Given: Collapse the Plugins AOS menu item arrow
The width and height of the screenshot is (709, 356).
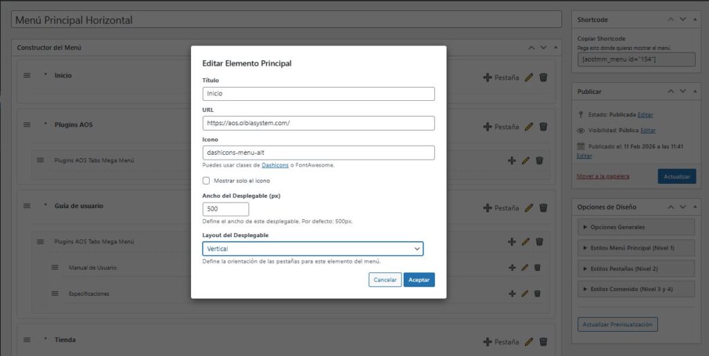Looking at the screenshot, I should pos(46,125).
